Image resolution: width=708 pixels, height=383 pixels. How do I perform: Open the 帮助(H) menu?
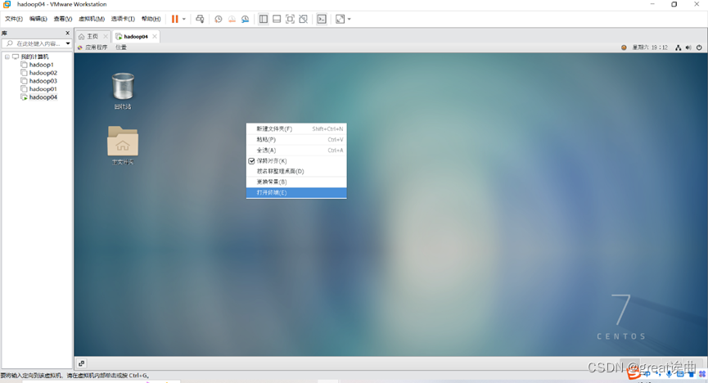[151, 19]
